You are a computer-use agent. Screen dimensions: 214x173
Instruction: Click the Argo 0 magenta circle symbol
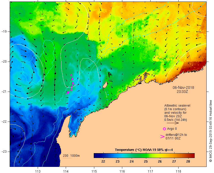click(164, 129)
